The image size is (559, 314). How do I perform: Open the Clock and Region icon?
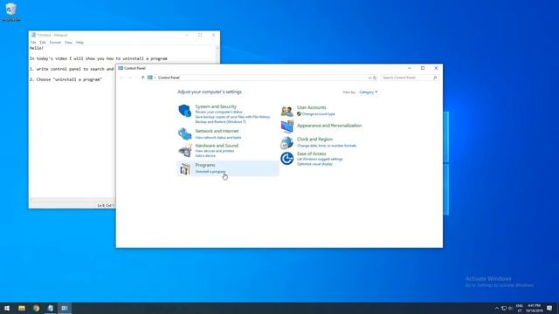point(287,142)
